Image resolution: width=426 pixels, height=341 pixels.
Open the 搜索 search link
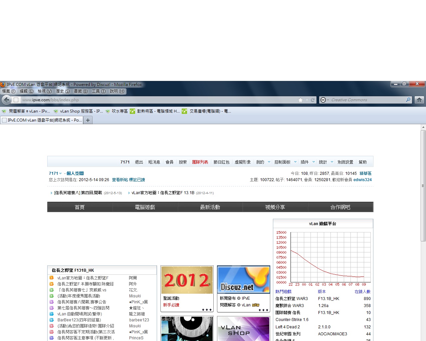(x=183, y=162)
